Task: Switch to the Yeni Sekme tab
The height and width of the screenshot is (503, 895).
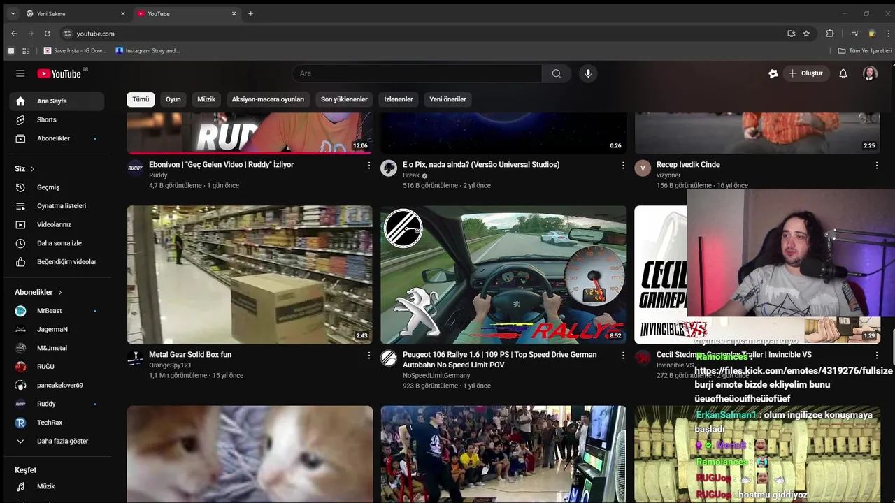Action: tap(76, 13)
